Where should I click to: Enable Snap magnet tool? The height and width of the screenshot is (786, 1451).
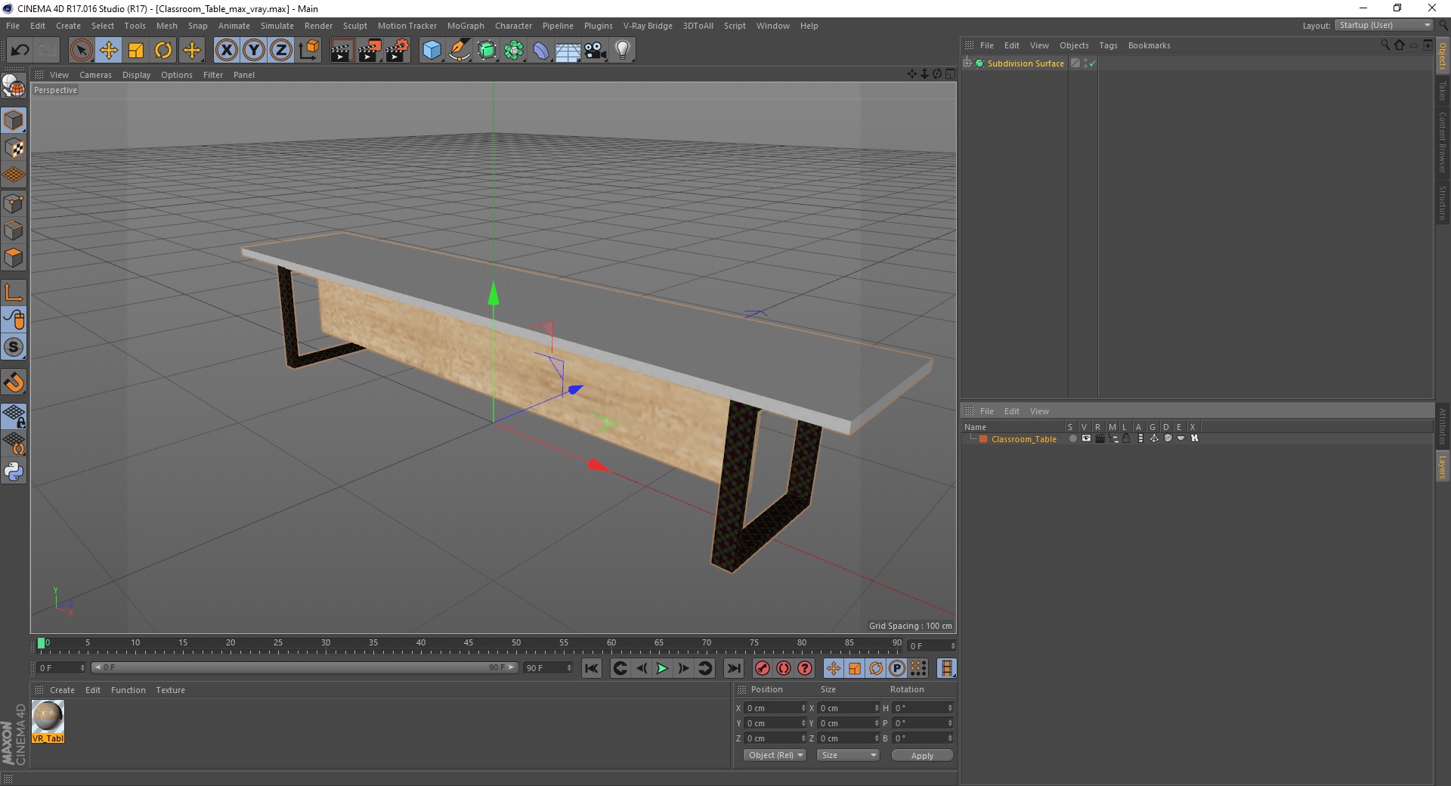point(14,382)
